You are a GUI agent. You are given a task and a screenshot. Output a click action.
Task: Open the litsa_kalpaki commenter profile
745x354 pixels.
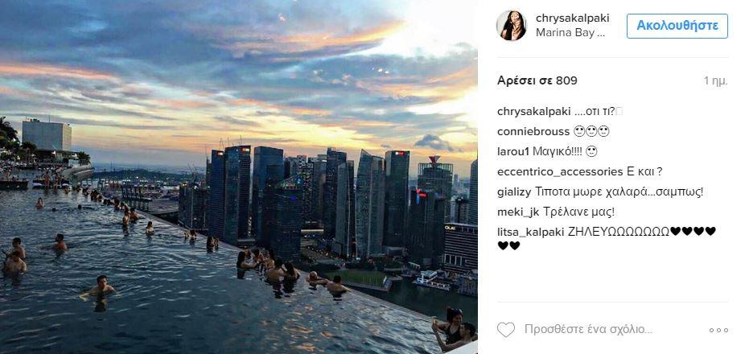[x=531, y=232]
